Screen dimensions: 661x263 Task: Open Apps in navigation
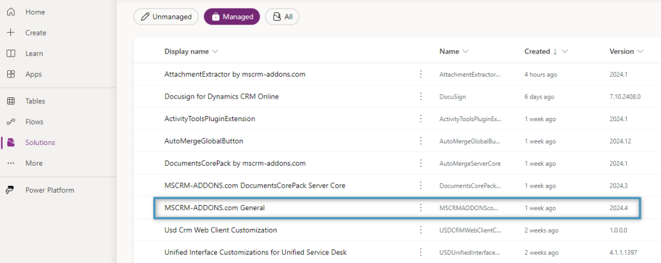point(34,74)
